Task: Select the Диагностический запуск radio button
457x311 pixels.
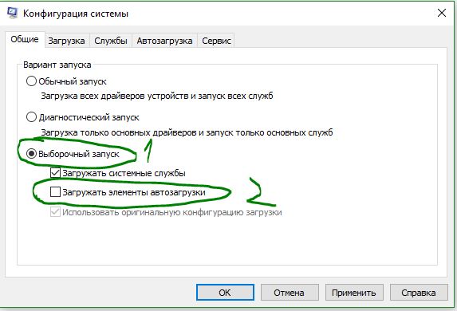Action: [x=31, y=117]
